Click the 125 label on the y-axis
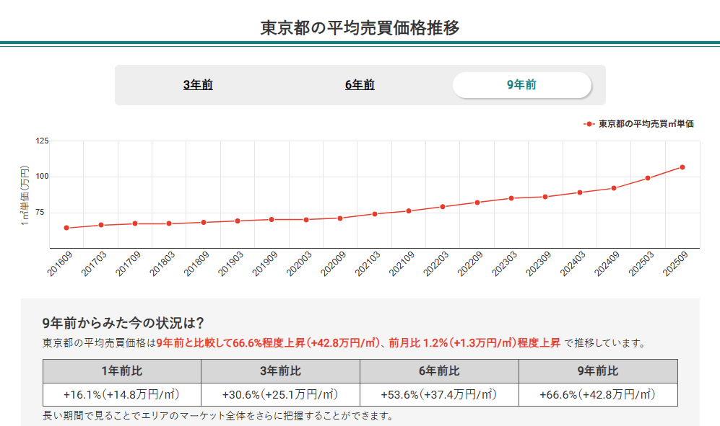Viewport: 720px width, 426px height. (41, 140)
